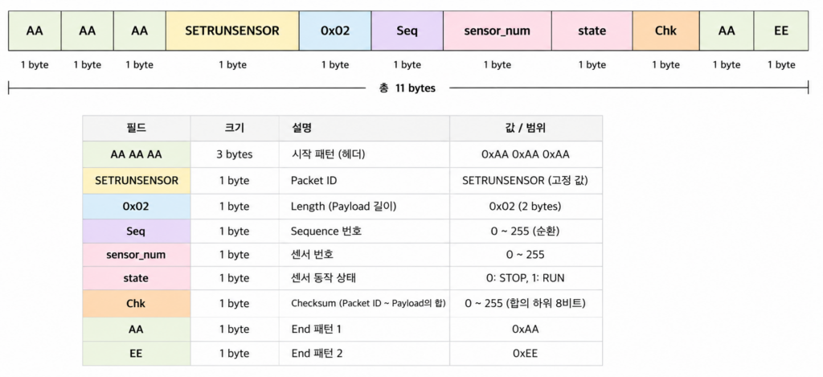Select the "값 / 범위" column header
Screen dimensions: 823x377
point(526,128)
